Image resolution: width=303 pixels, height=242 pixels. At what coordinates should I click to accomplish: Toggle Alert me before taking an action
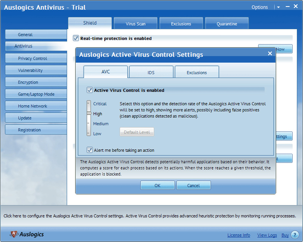tap(90, 150)
